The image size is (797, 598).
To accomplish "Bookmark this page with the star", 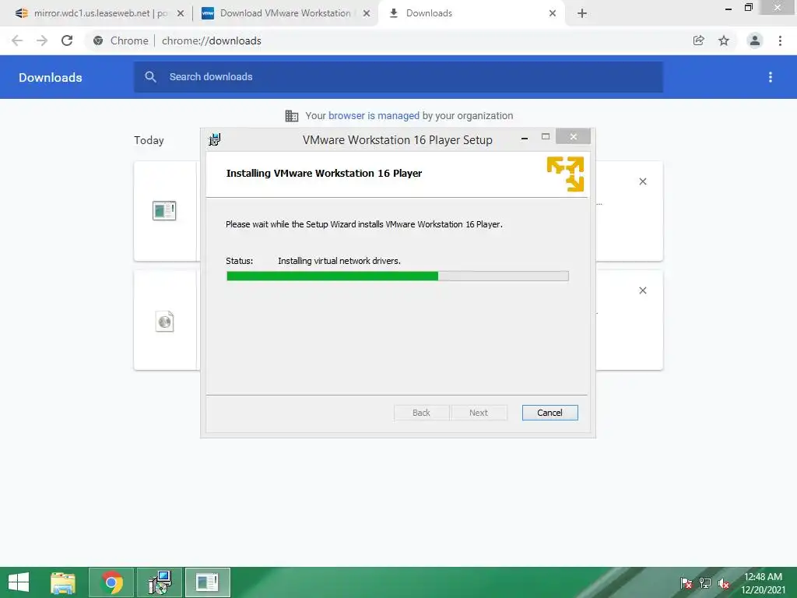I will [x=724, y=40].
